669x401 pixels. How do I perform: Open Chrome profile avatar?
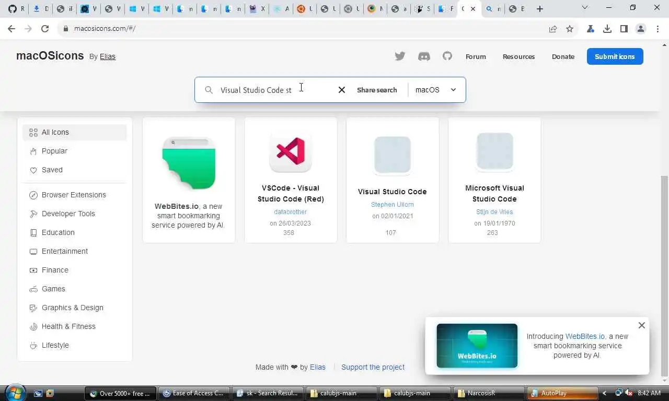coord(641,29)
